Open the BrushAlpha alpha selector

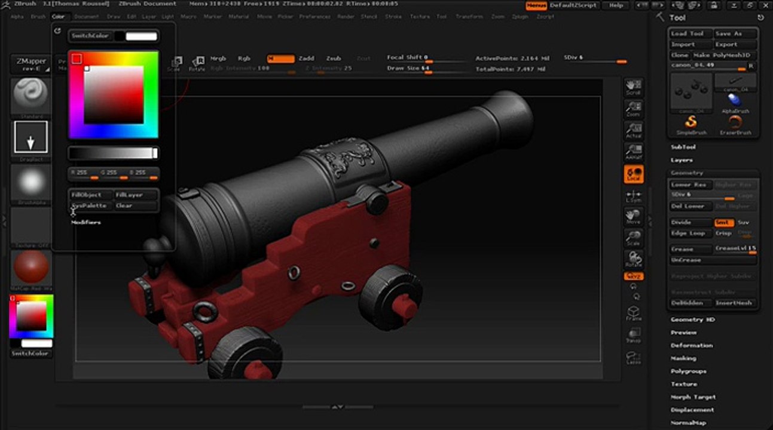[x=30, y=184]
